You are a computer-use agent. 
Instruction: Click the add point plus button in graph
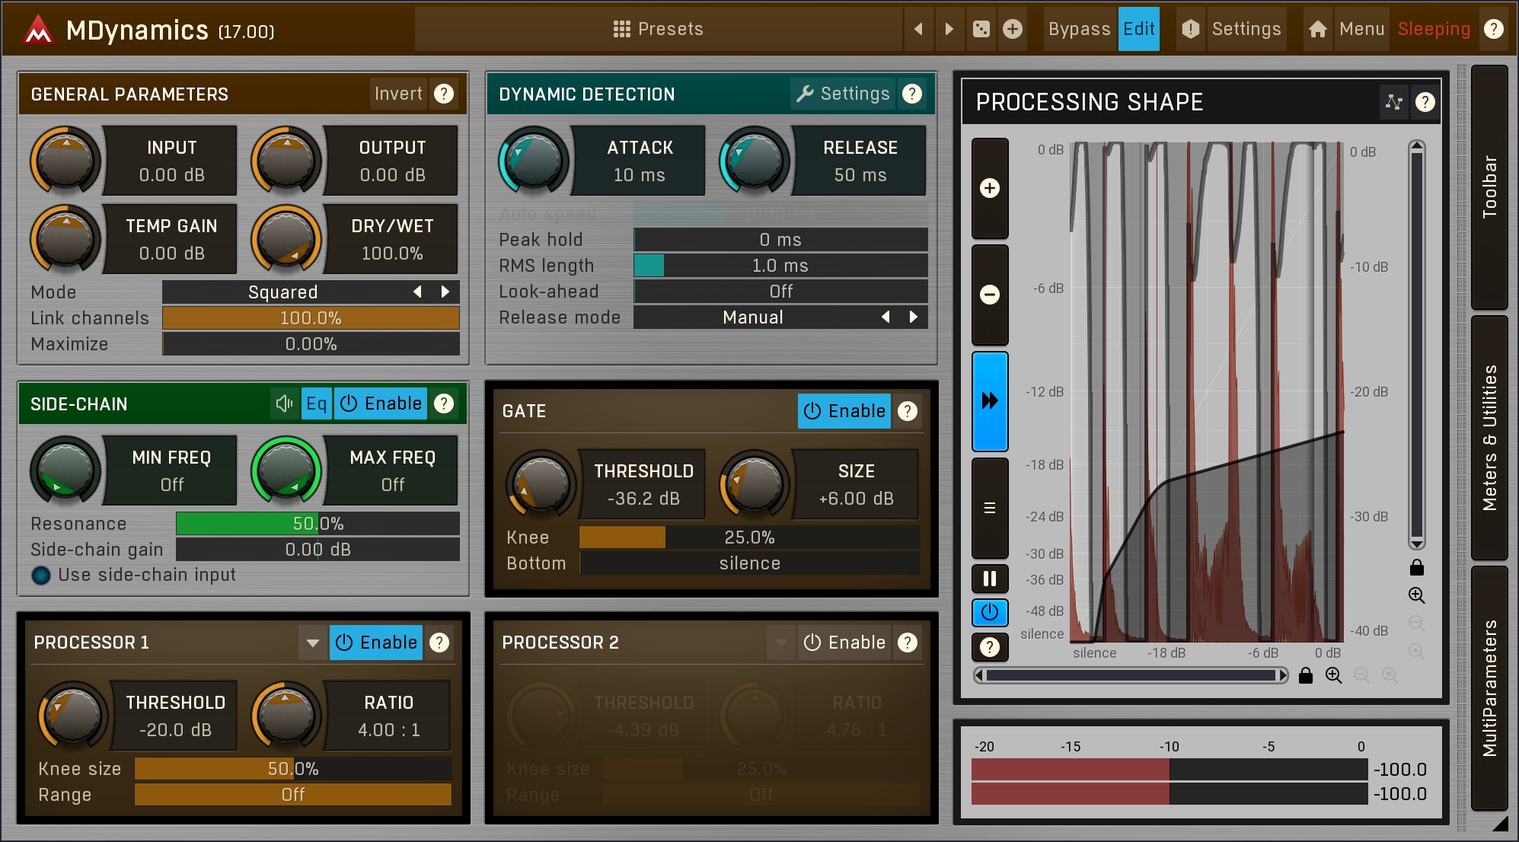click(989, 189)
